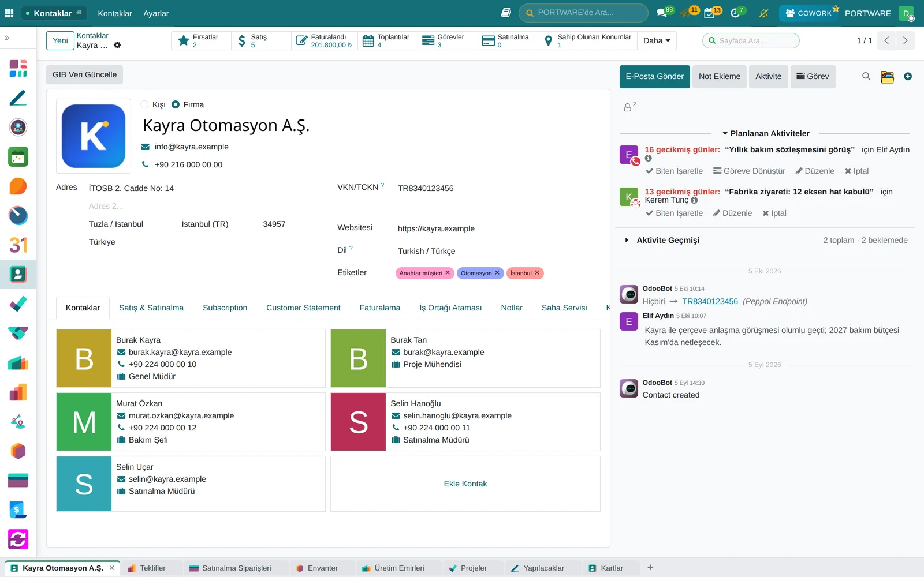Remove the Otomasyon tag
This screenshot has width=924, height=577.
point(497,273)
